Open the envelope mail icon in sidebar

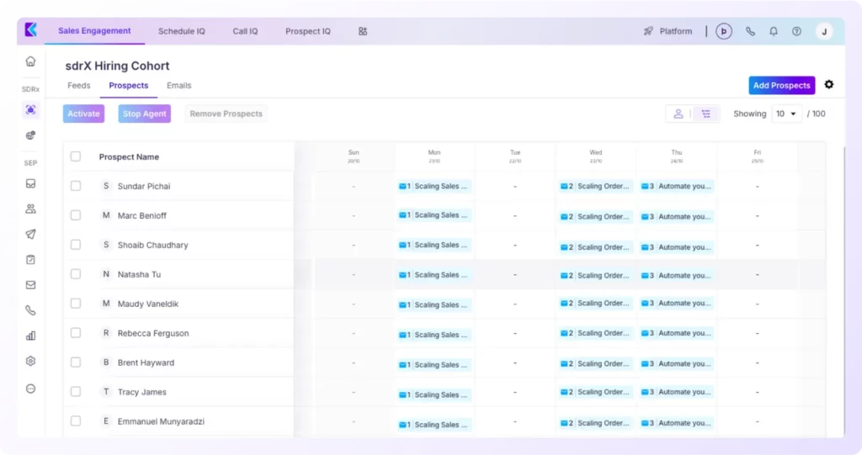(x=31, y=284)
